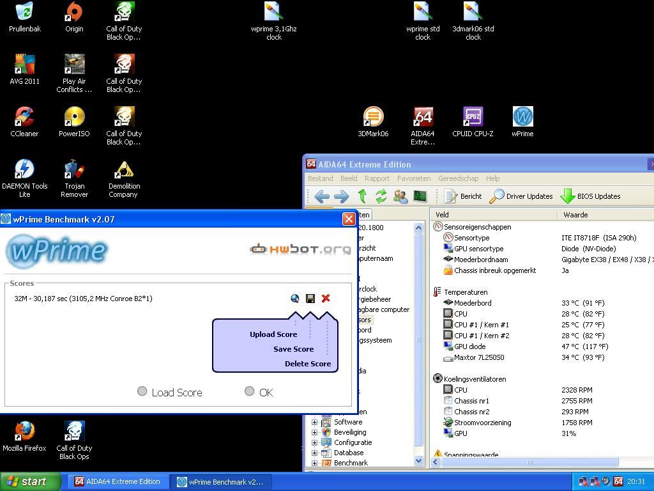
Task: Click AIDA64 tray icon in system tray
Action: [x=618, y=481]
